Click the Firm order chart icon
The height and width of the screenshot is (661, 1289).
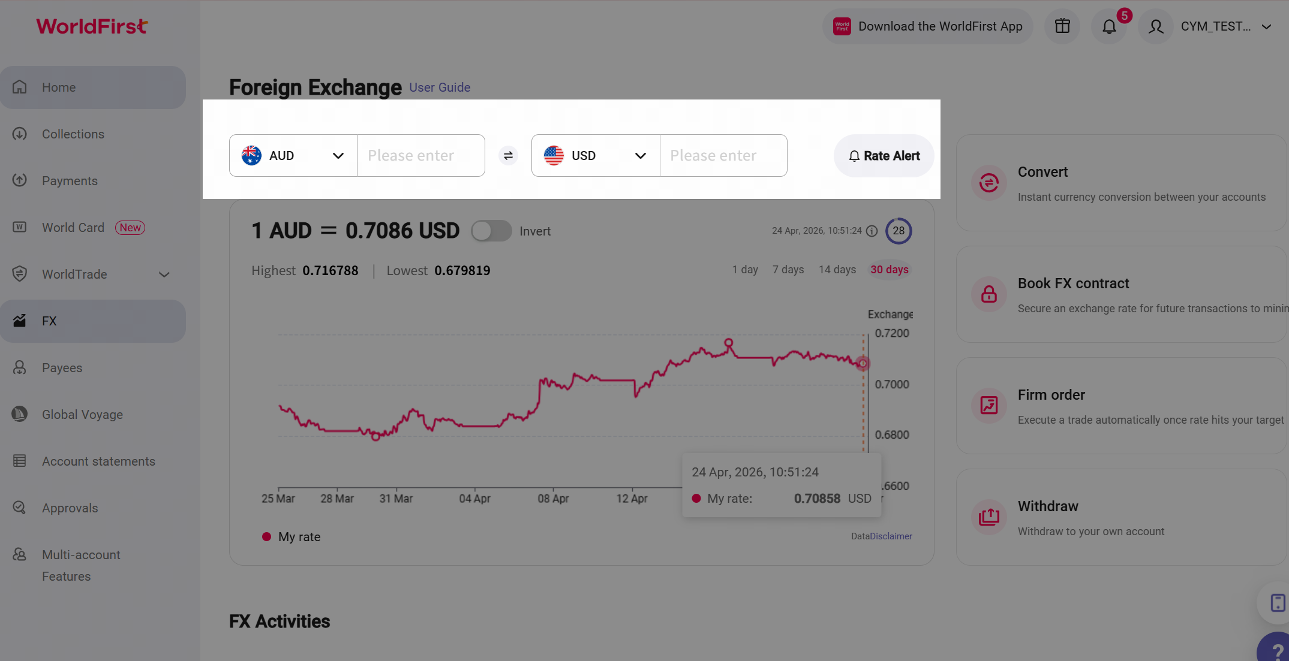(989, 406)
